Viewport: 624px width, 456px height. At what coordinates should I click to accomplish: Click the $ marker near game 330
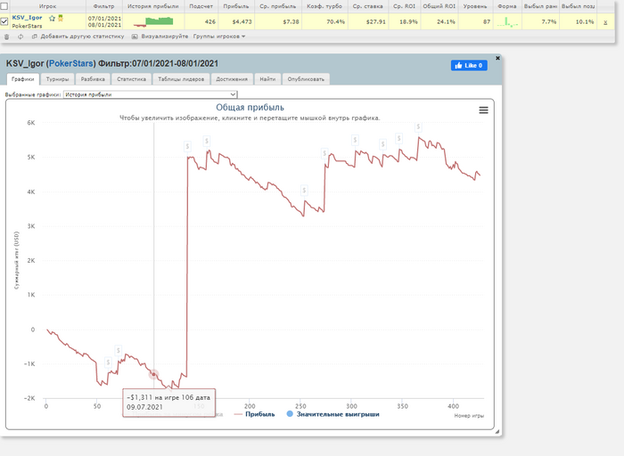click(x=382, y=144)
